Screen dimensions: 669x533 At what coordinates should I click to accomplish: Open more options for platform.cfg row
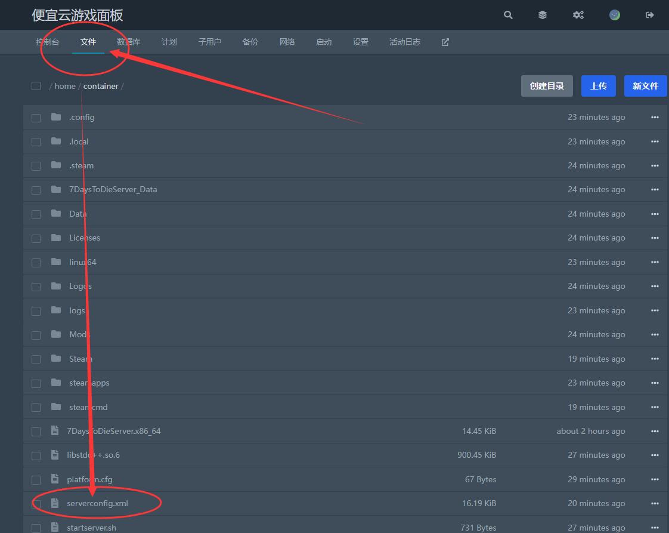[x=655, y=479]
